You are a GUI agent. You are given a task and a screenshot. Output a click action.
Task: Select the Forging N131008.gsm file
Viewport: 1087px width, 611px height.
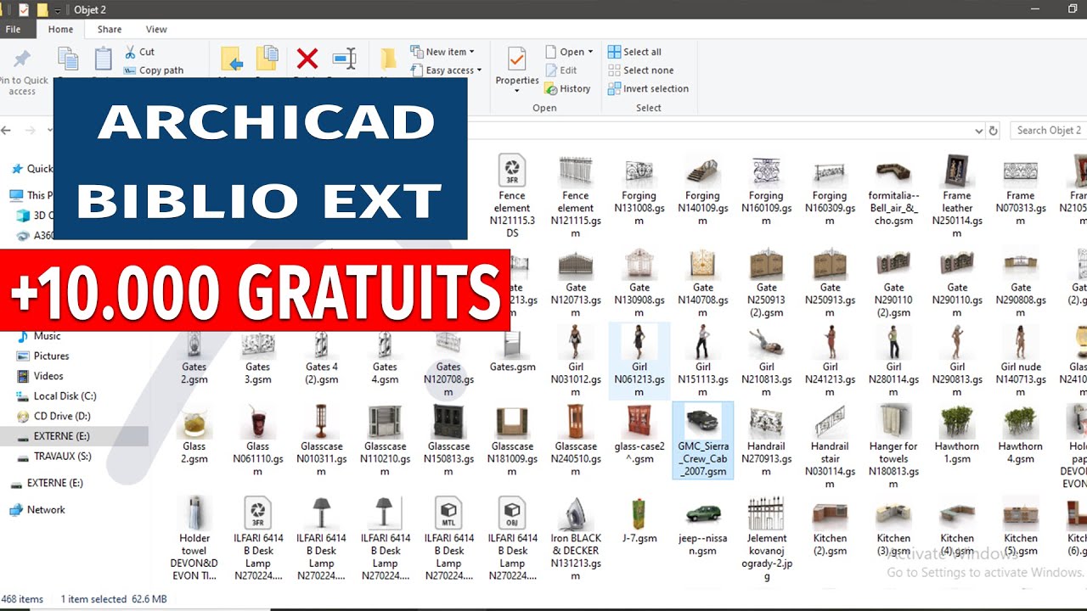pyautogui.click(x=639, y=191)
